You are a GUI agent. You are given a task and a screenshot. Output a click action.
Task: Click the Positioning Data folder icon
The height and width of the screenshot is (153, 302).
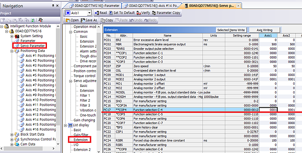click(x=17, y=51)
